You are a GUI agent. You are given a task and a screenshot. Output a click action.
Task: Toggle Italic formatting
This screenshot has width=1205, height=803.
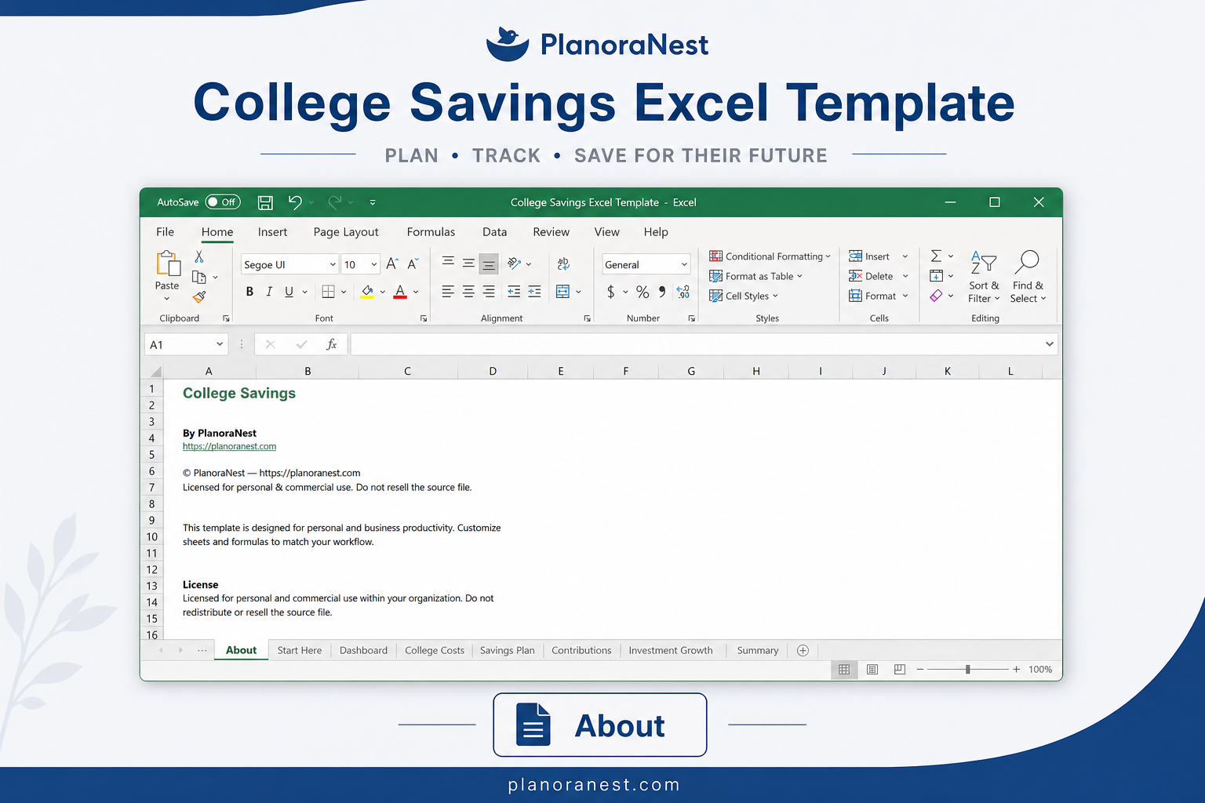click(x=269, y=292)
